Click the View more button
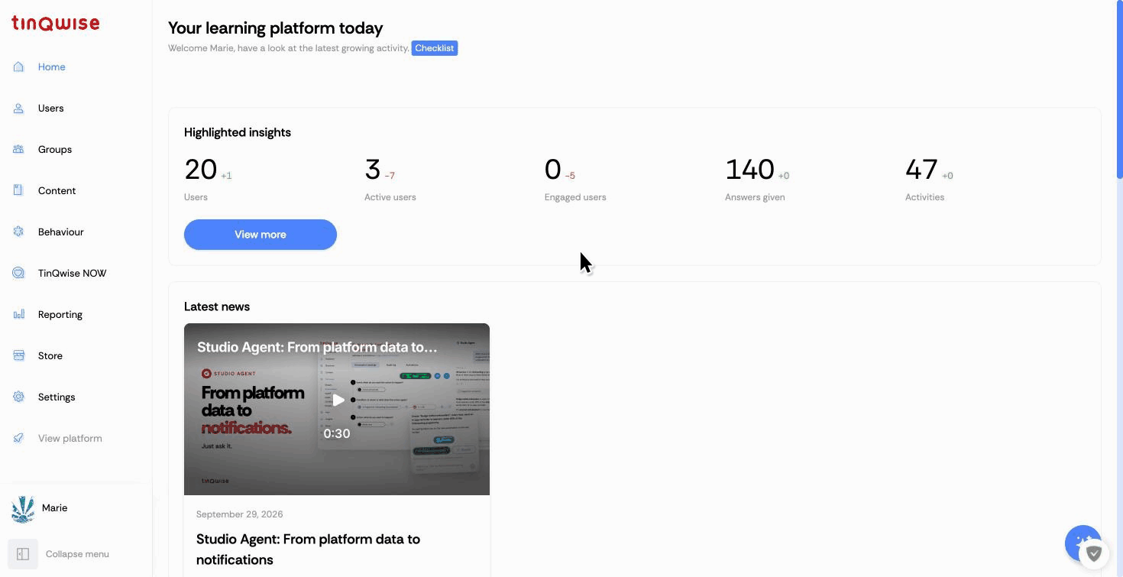Viewport: 1123px width, 577px height. 261,235
